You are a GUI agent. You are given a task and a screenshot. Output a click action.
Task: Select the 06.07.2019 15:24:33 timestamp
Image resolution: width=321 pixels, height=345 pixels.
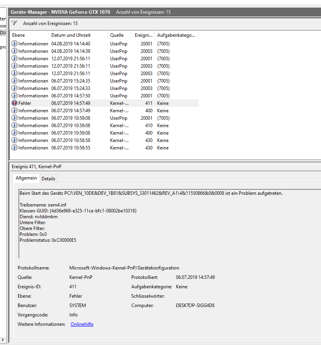pos(71,88)
